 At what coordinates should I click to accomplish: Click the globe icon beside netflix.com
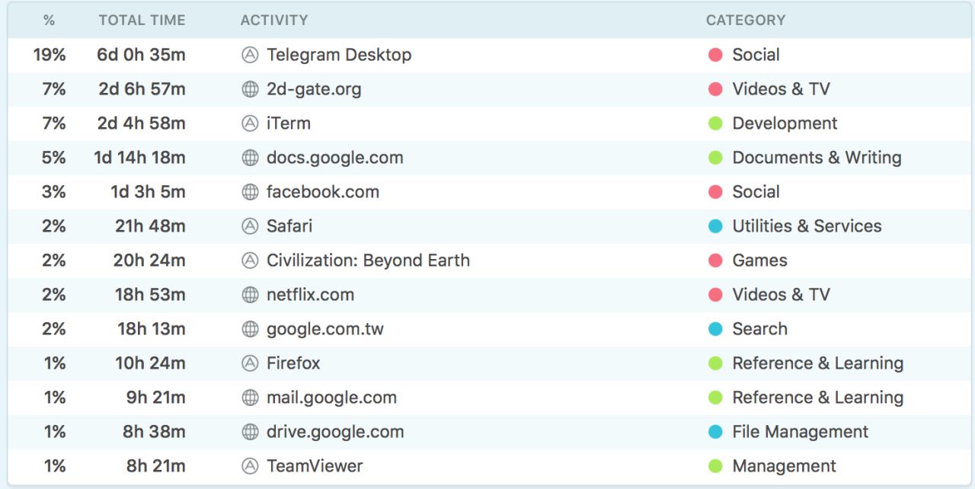[250, 295]
